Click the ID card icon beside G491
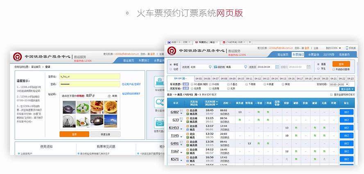Image resolution: width=364 pixels, height=174 pixels. [181, 142]
